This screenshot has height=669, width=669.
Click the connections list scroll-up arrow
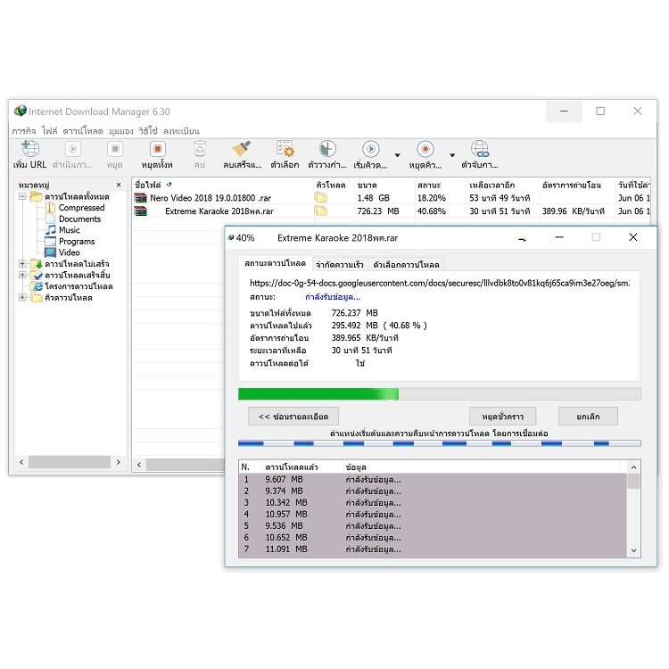pyautogui.click(x=633, y=467)
